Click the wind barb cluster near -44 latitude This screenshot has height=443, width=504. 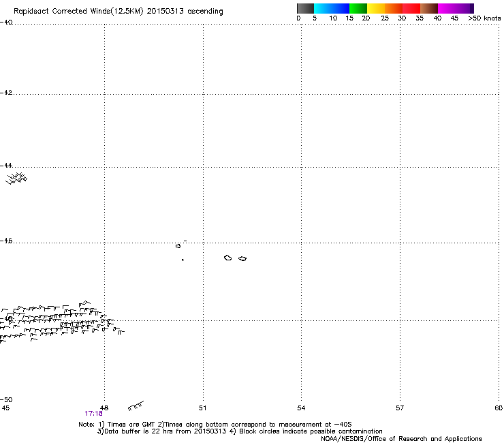(x=17, y=179)
